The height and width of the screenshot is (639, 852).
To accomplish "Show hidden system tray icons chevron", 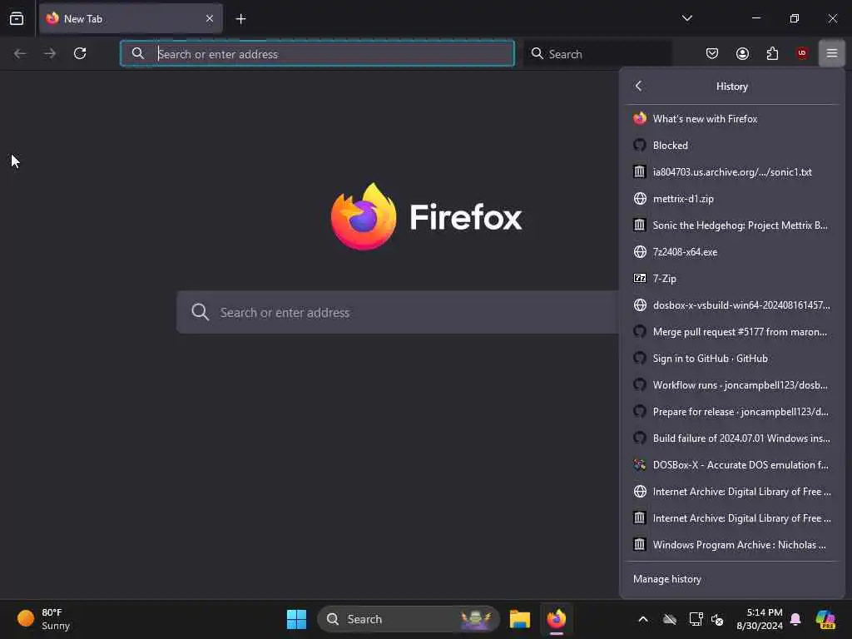I will pyautogui.click(x=643, y=619).
